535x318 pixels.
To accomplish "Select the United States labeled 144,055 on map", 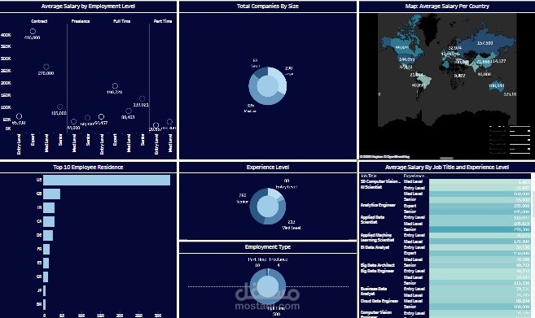I will click(x=406, y=59).
